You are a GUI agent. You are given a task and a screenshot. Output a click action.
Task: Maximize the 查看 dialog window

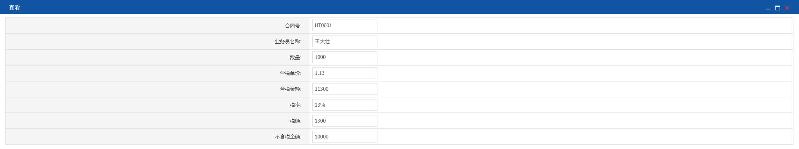tap(777, 8)
